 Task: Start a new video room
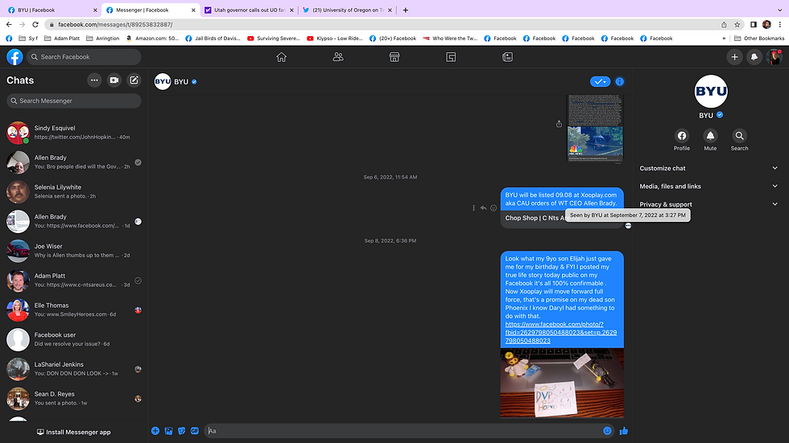(114, 80)
